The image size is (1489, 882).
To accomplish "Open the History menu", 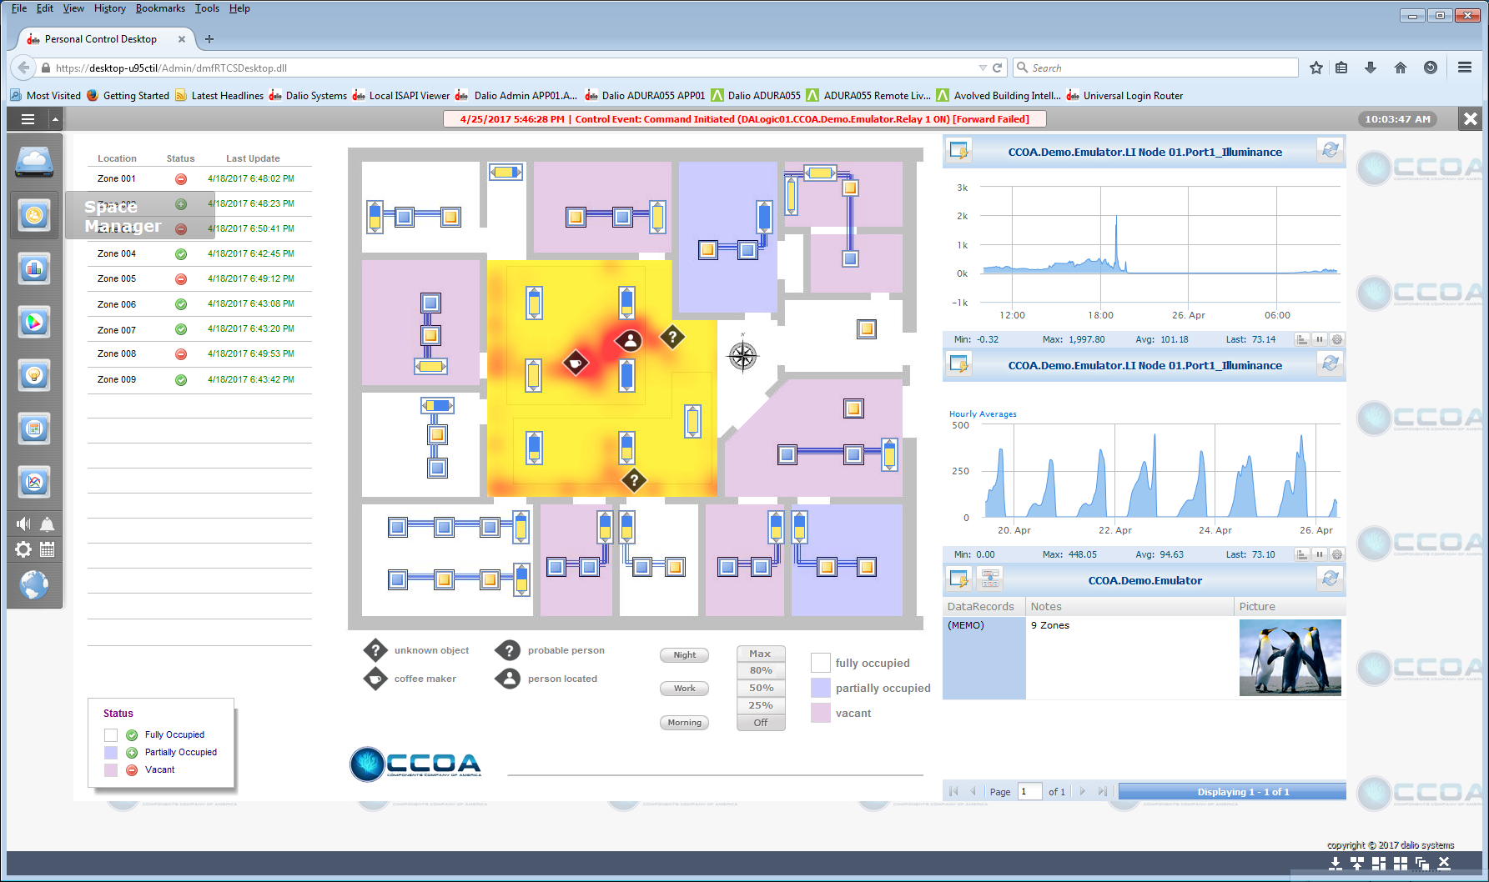I will tap(109, 8).
